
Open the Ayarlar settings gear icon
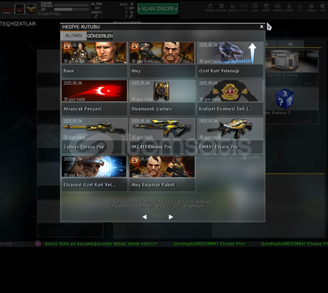click(311, 8)
